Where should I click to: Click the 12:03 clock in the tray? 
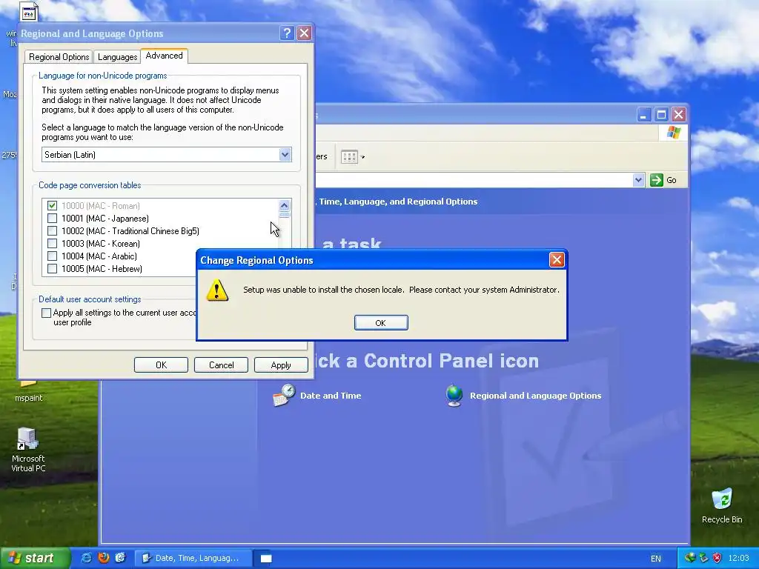coord(738,558)
